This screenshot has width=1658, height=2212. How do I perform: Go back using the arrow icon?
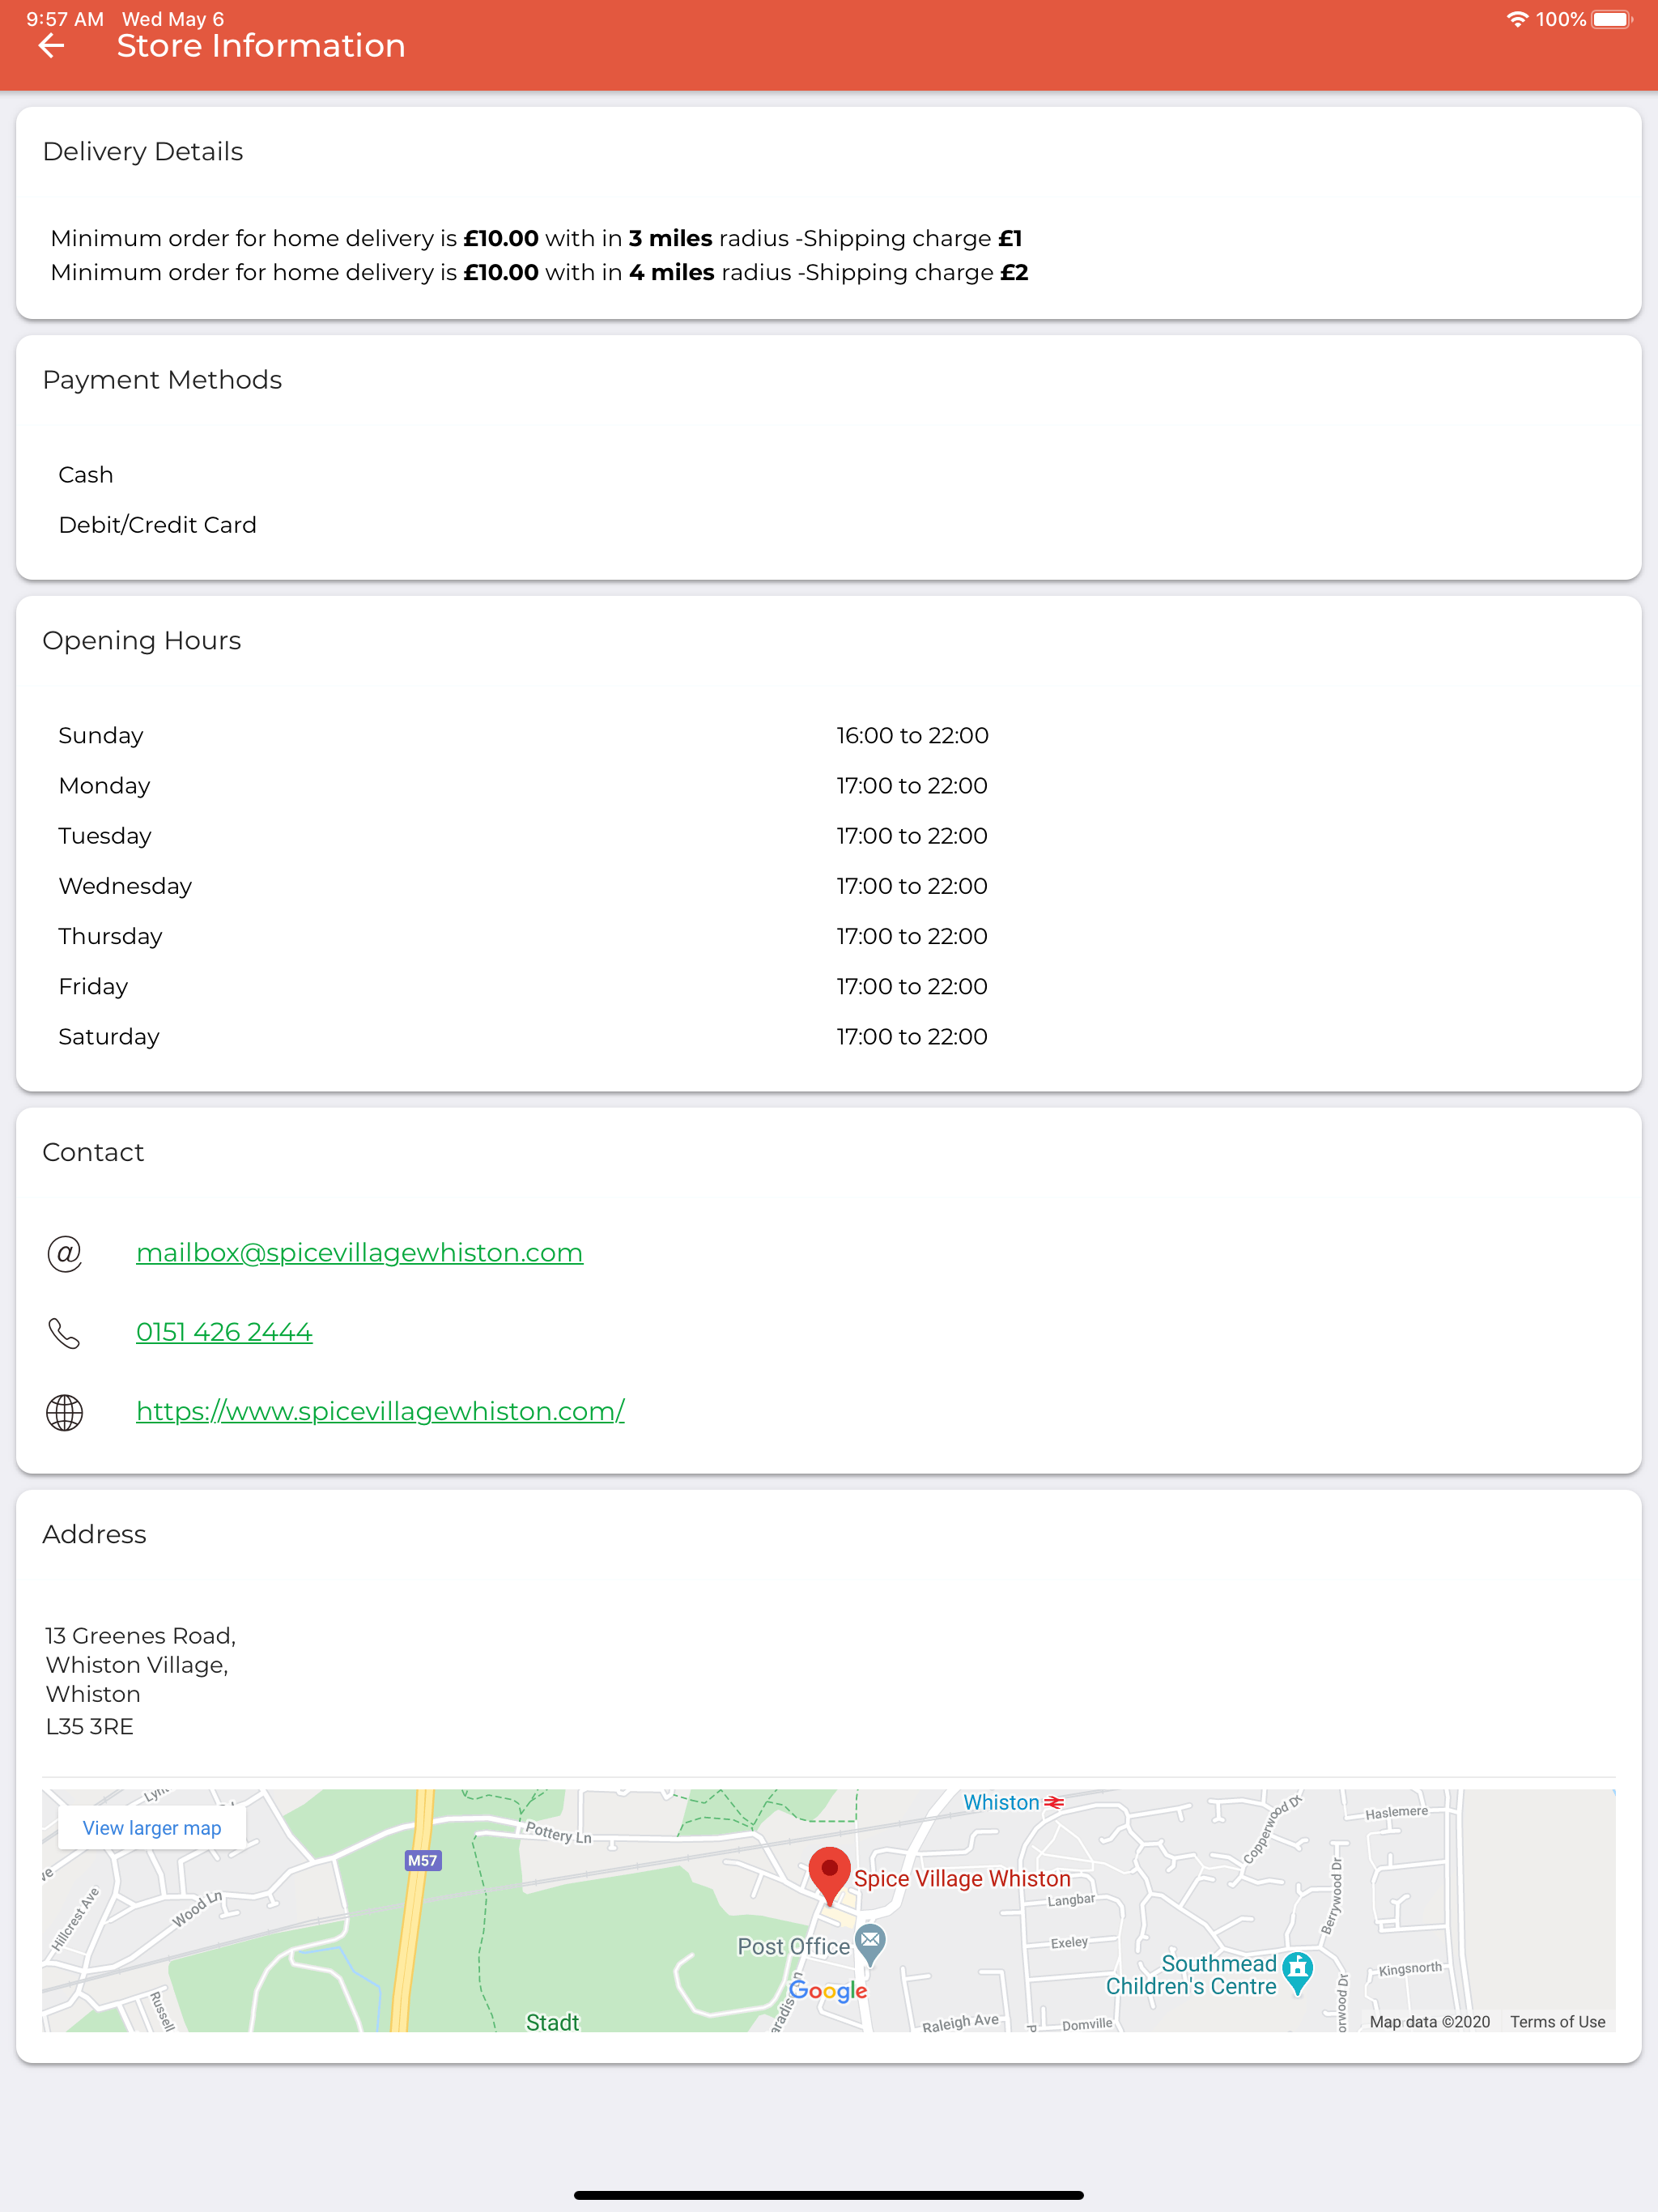pyautogui.click(x=51, y=46)
